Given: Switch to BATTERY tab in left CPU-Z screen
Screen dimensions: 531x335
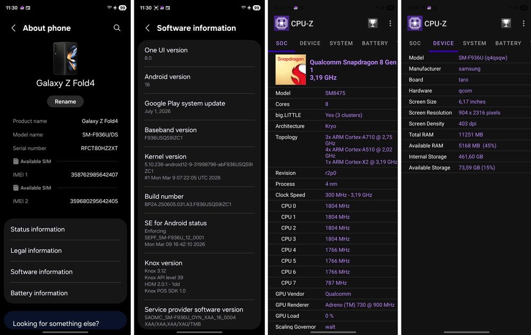Looking at the screenshot, I should pos(375,44).
